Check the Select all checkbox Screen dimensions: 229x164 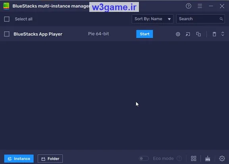(7, 19)
